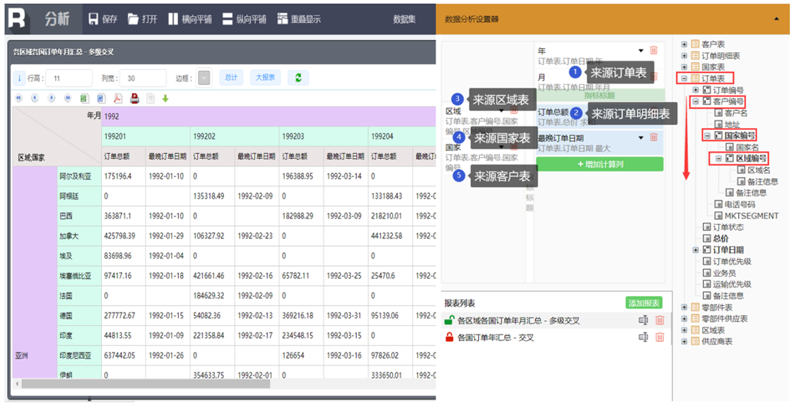Screen dimensions: 802x407
Task: Export the report using the PDF icon
Action: (x=118, y=98)
